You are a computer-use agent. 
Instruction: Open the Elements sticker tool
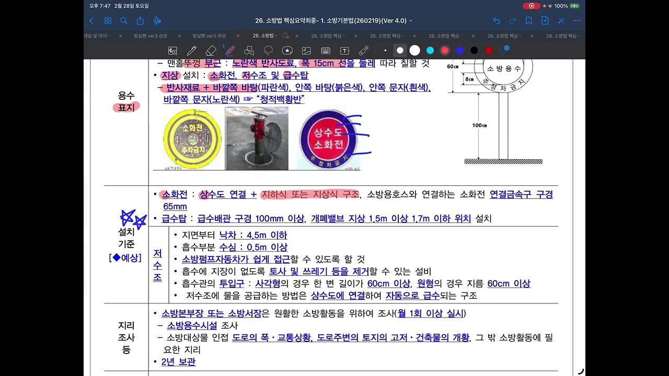tap(287, 51)
